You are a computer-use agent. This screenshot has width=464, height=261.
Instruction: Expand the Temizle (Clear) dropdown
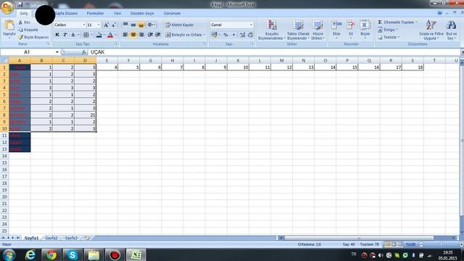pos(399,37)
